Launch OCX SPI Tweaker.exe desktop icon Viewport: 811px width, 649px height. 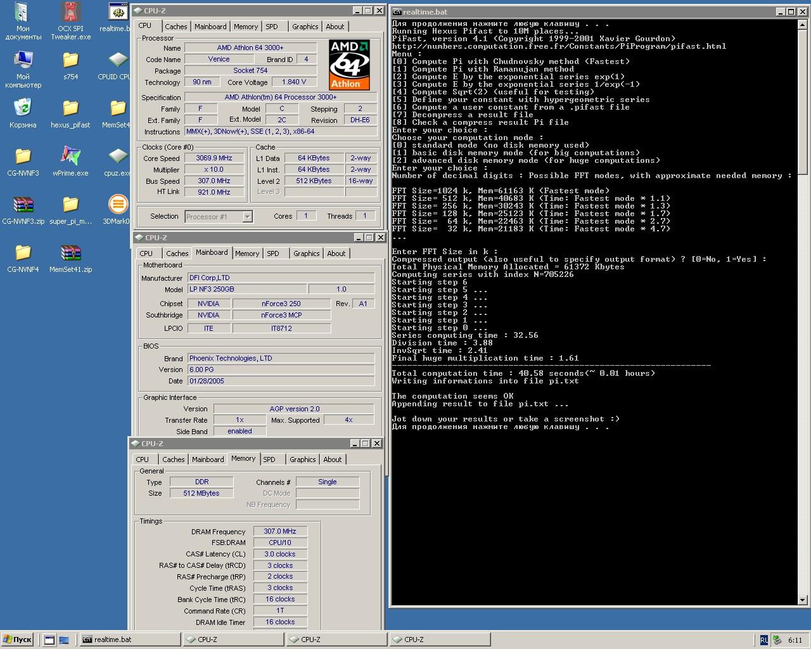pyautogui.click(x=70, y=21)
